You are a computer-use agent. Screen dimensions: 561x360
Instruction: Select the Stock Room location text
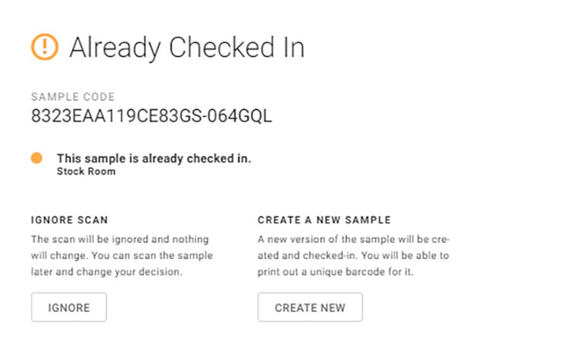tap(85, 171)
